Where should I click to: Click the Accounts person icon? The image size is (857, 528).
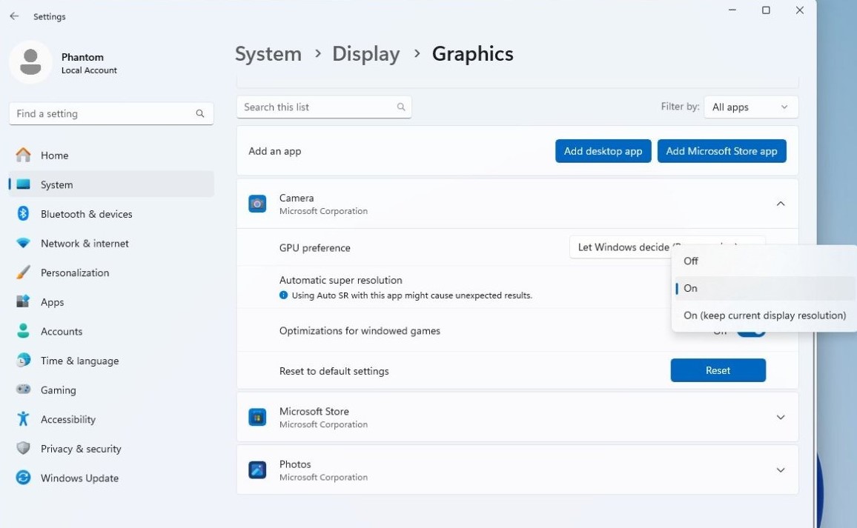tap(23, 331)
